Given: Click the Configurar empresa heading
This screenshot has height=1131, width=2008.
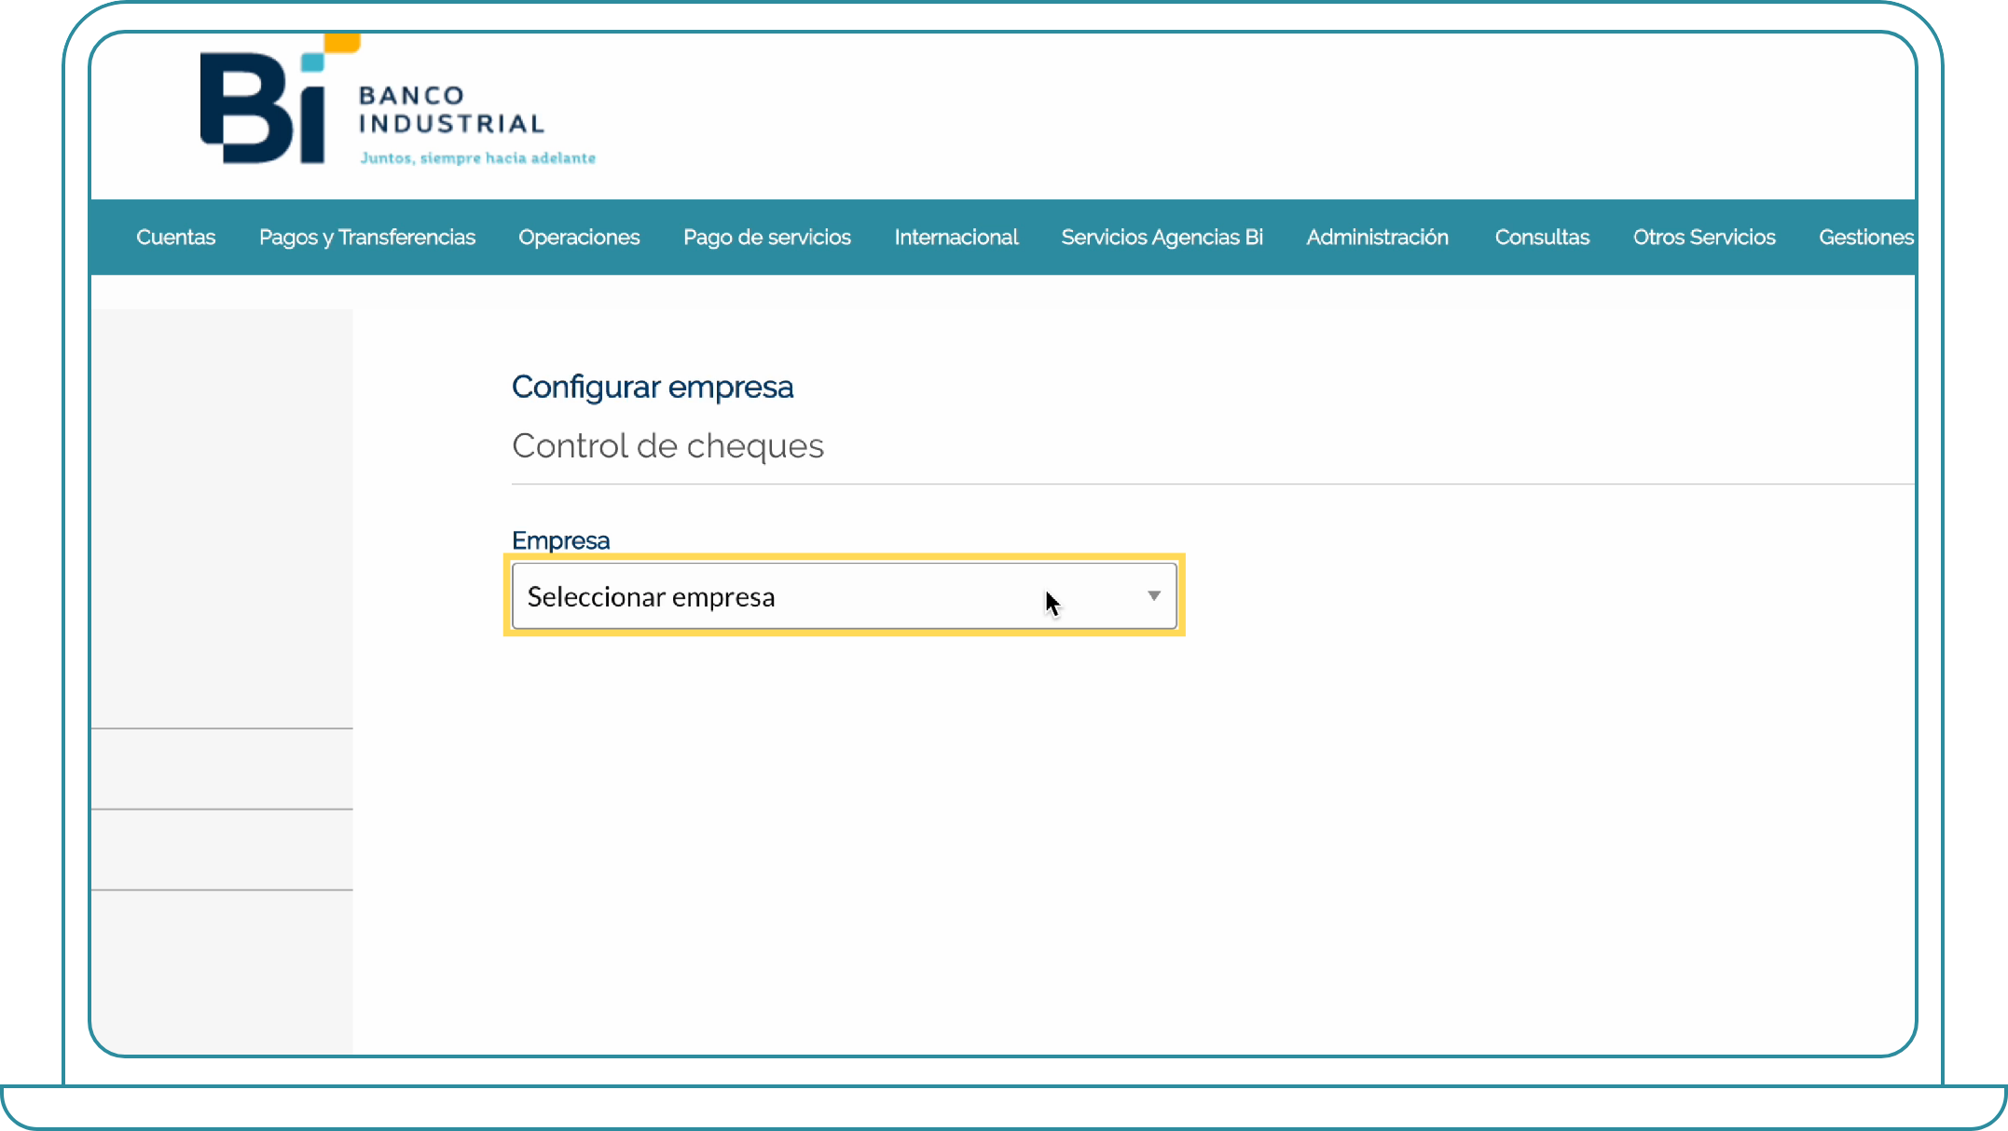Looking at the screenshot, I should 653,388.
